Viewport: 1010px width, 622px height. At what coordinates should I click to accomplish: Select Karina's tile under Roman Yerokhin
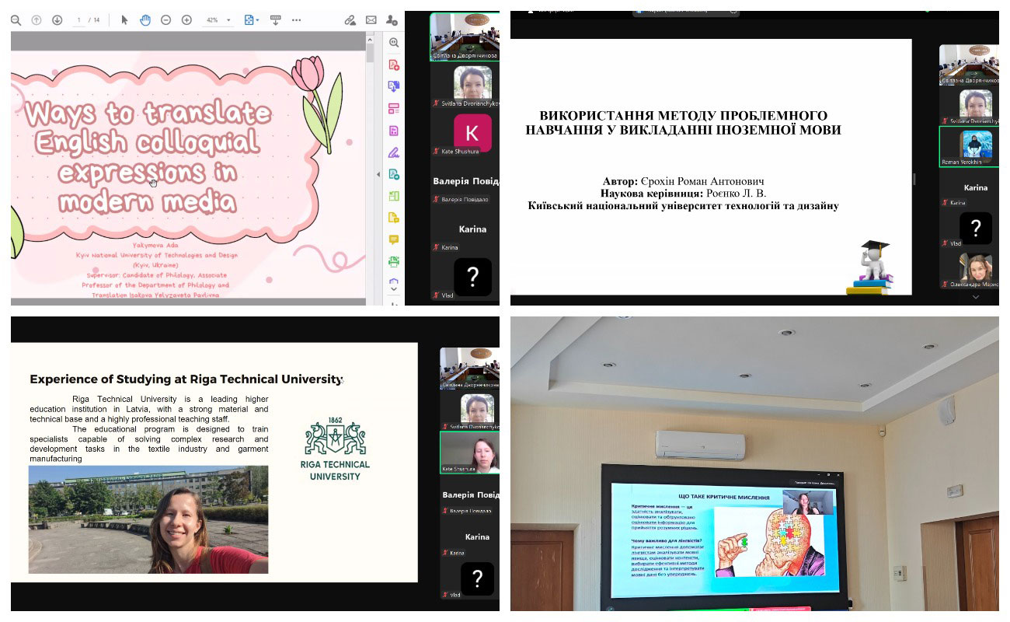click(969, 189)
